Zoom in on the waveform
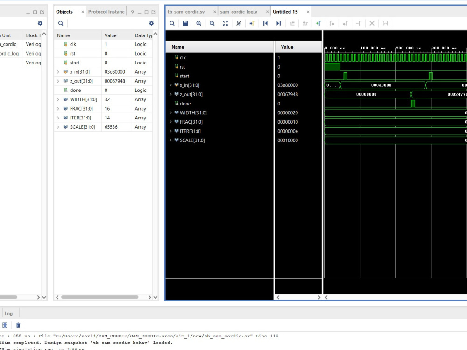The image size is (467, 350). [198, 23]
